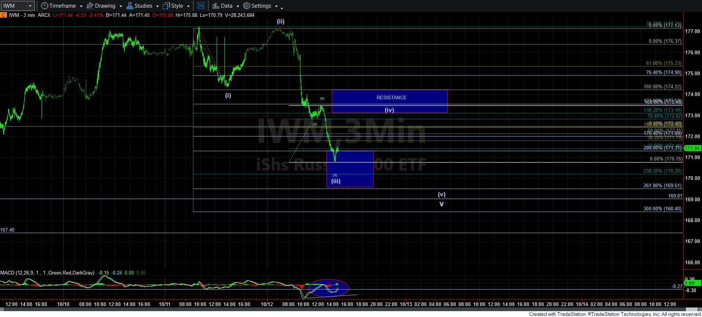This screenshot has width=702, height=317.
Task: Click the last price L=171.44 value
Action: (63, 15)
